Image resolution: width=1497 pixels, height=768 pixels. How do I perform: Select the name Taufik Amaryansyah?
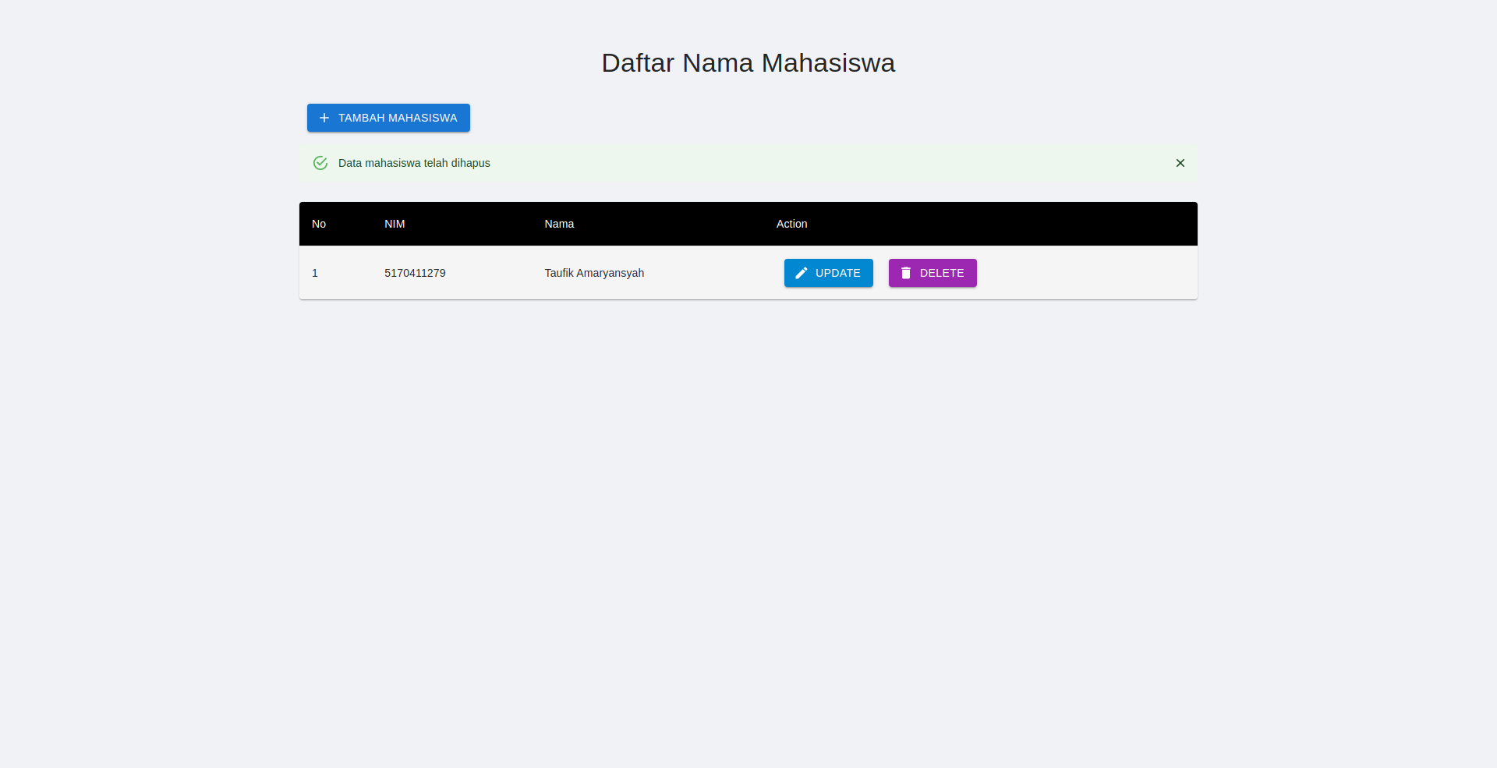point(594,273)
